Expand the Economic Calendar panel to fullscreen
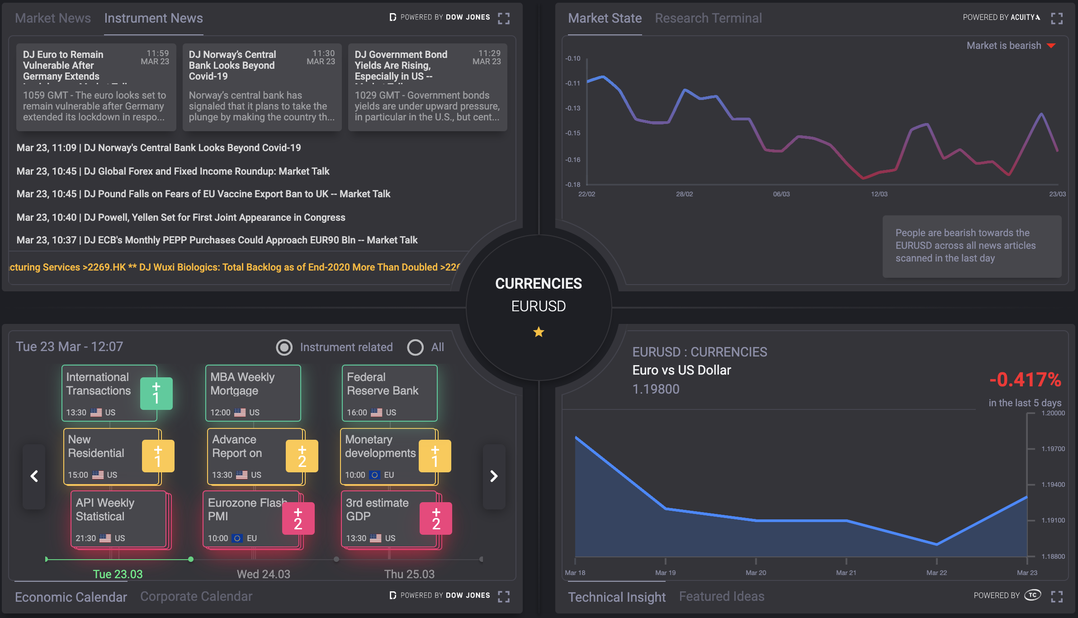Image resolution: width=1078 pixels, height=618 pixels. [x=504, y=596]
